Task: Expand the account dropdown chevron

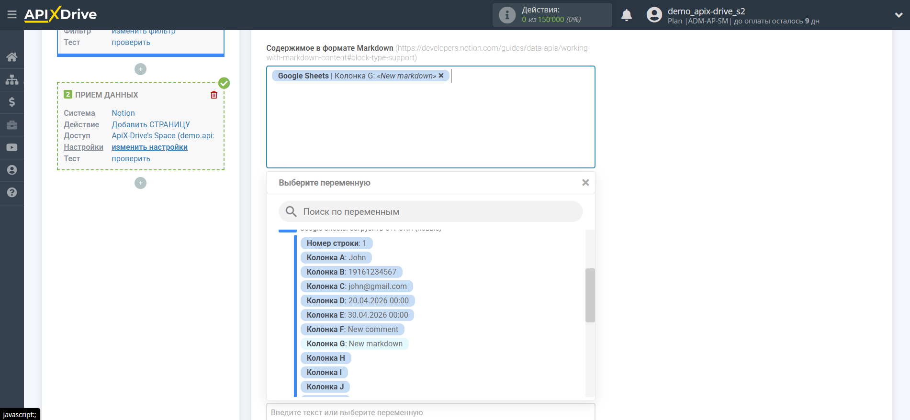Action: (x=899, y=15)
